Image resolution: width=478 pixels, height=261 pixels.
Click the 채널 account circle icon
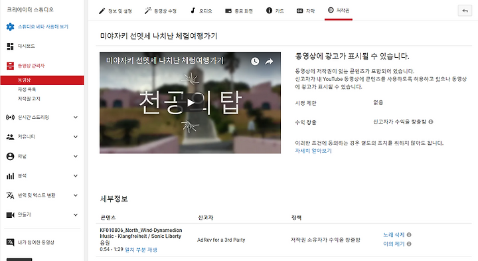pos(10,157)
